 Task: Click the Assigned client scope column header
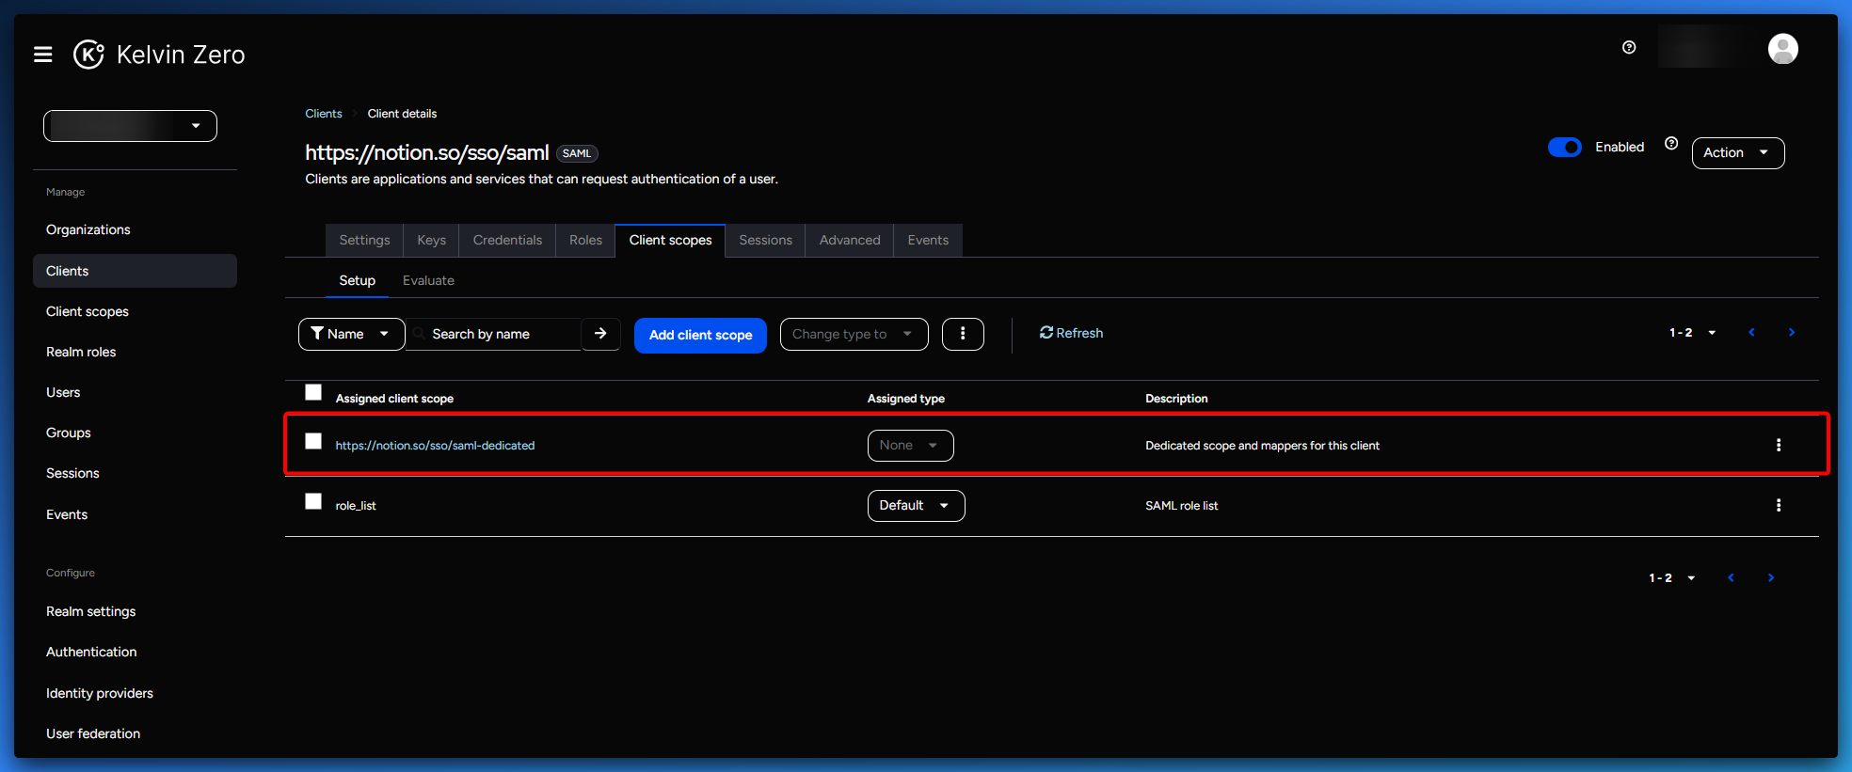point(394,399)
